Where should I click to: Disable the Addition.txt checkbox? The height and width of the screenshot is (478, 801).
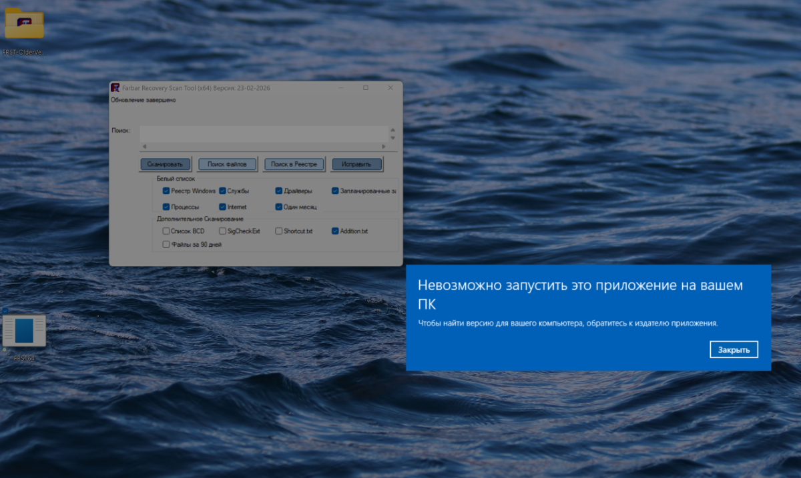335,231
